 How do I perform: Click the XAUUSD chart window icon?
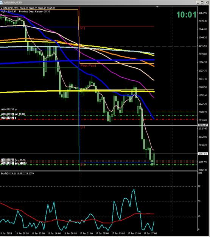pyautogui.click(x=1, y=2)
